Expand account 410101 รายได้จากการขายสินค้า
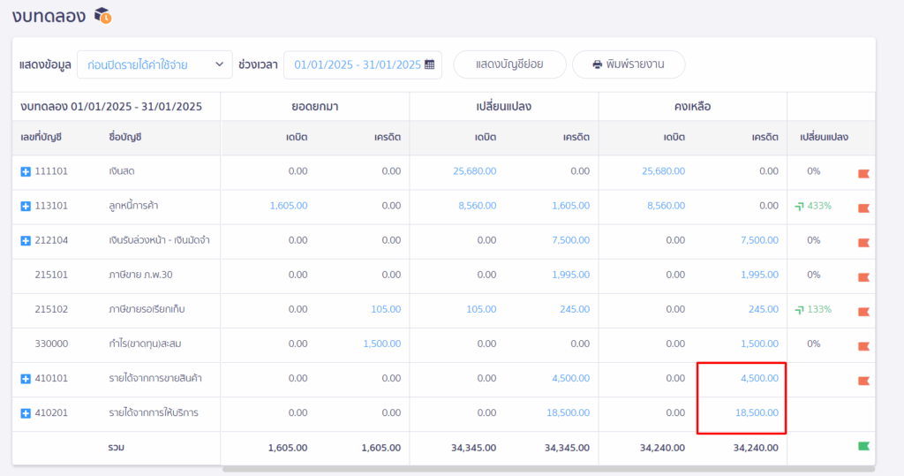 pyautogui.click(x=26, y=379)
